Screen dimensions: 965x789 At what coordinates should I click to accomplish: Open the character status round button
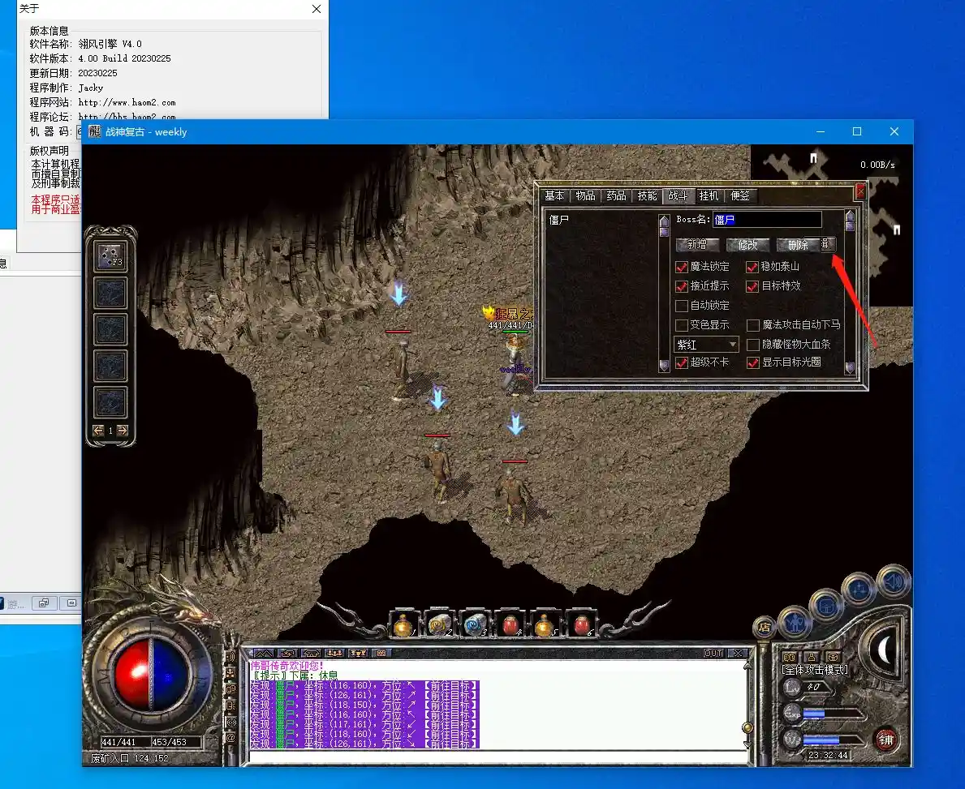coord(795,624)
